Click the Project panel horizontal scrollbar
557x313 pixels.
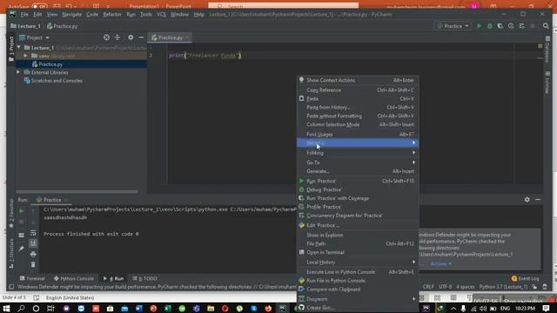pos(77,191)
